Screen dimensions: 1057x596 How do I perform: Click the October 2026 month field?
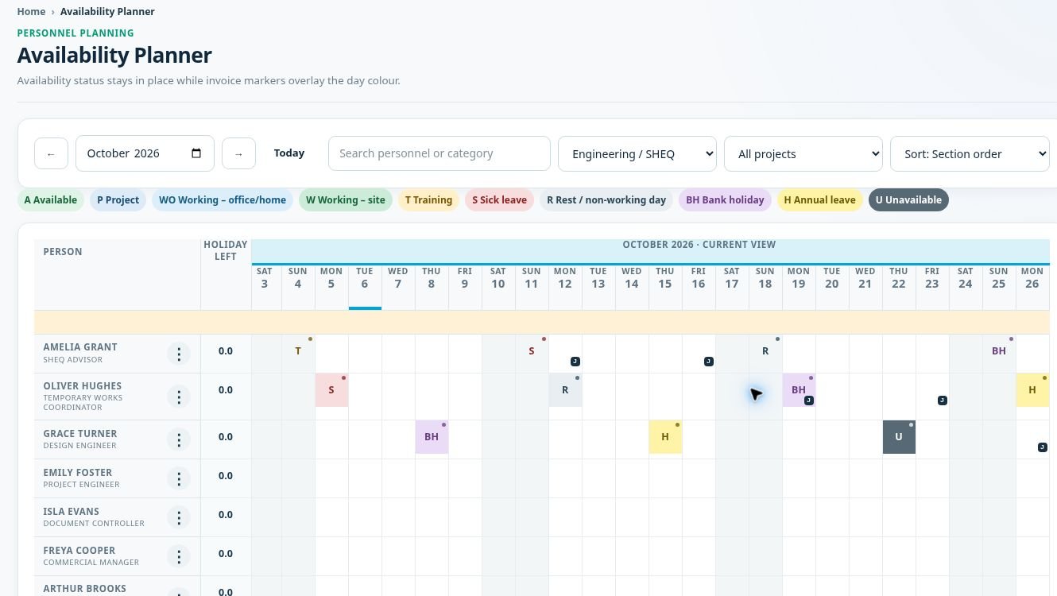(x=145, y=153)
